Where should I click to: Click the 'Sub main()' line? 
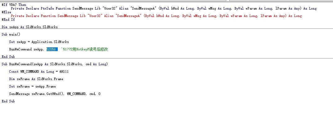tap(11, 34)
